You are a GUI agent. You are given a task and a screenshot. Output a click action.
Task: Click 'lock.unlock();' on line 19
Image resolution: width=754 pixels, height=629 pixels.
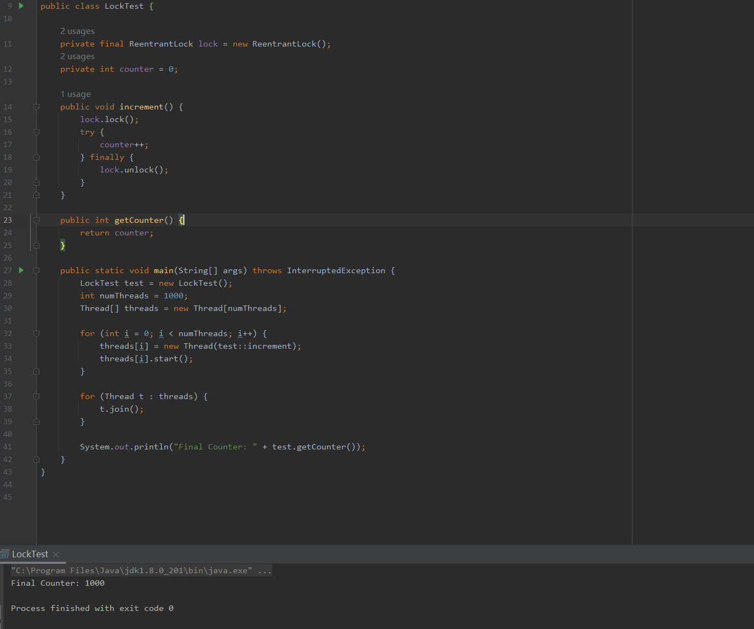(134, 170)
